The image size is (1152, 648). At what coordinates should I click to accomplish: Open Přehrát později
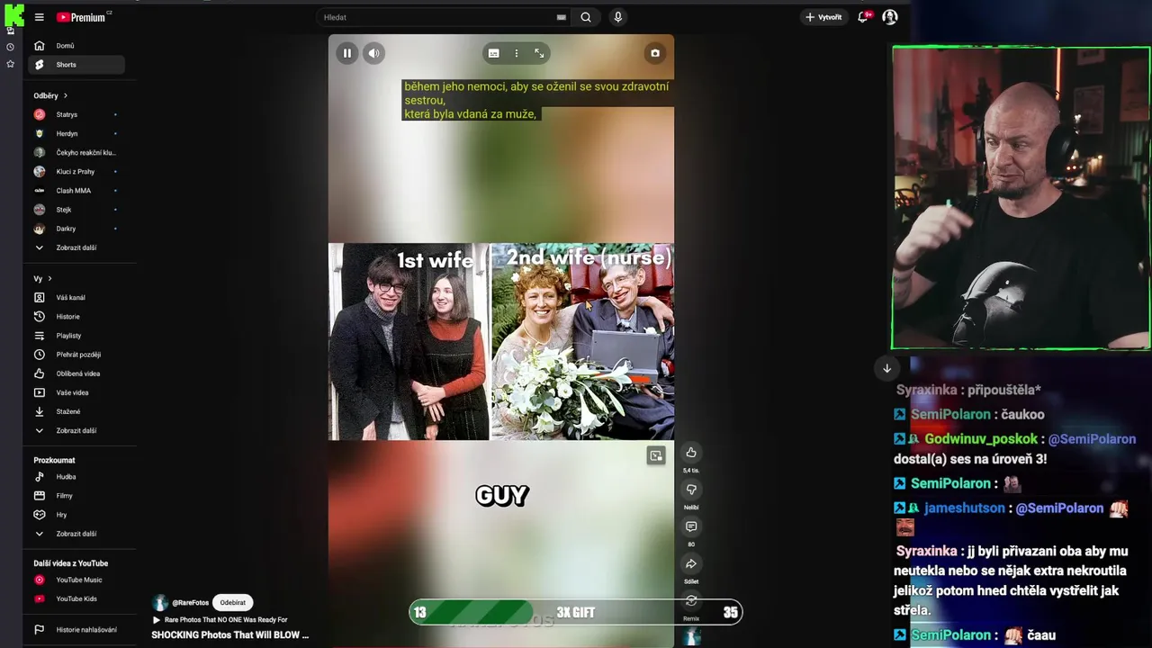click(x=78, y=355)
